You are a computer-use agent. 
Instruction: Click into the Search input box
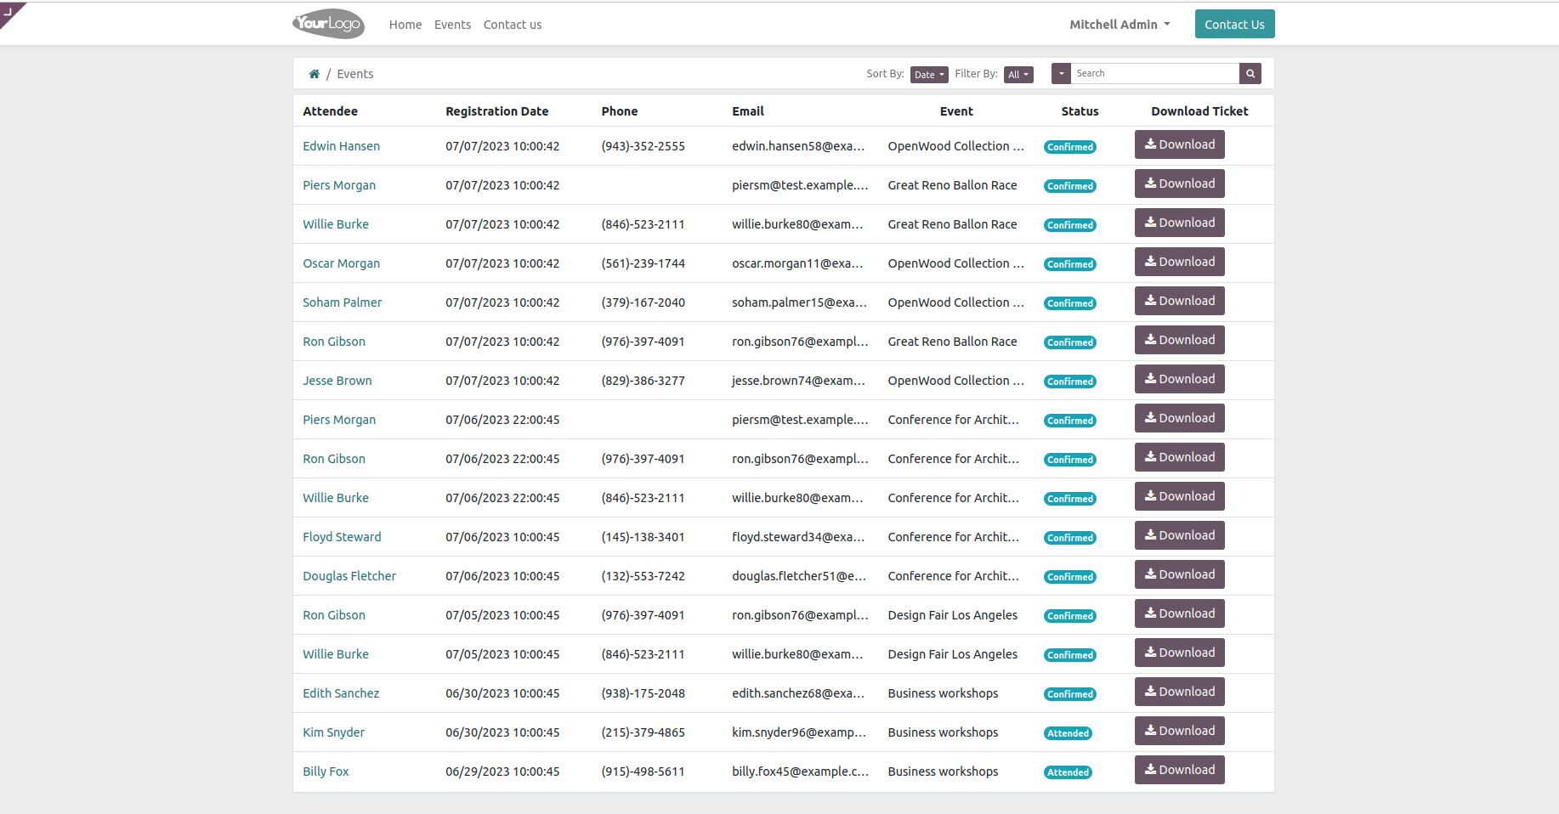[1155, 73]
